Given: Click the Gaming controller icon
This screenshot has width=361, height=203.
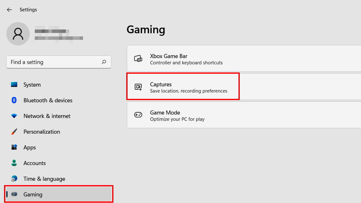Looking at the screenshot, I should [x=14, y=194].
